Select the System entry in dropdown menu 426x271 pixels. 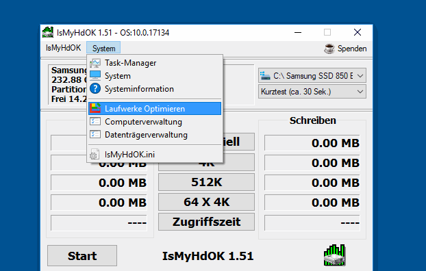coord(155,76)
